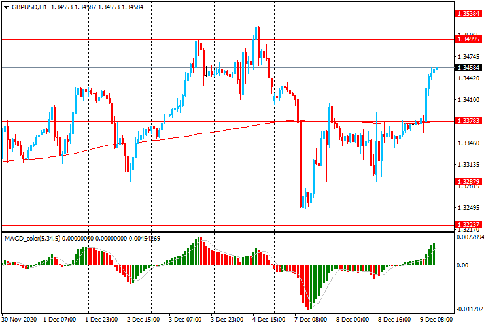Click the current price label 1.34584
This screenshot has width=484, height=327.
coord(468,67)
